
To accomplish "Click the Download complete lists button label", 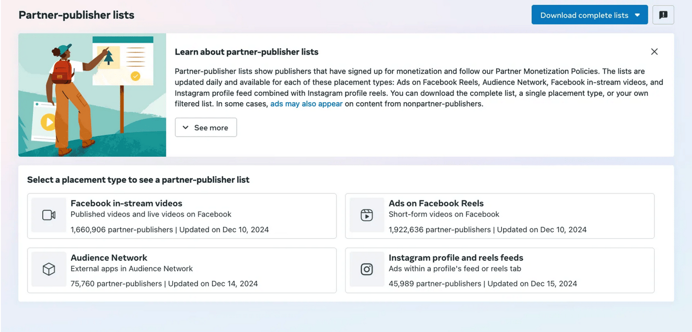I will tap(584, 15).
